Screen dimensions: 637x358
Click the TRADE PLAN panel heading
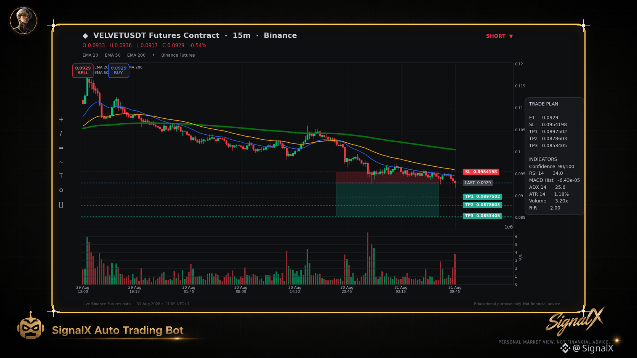[543, 104]
